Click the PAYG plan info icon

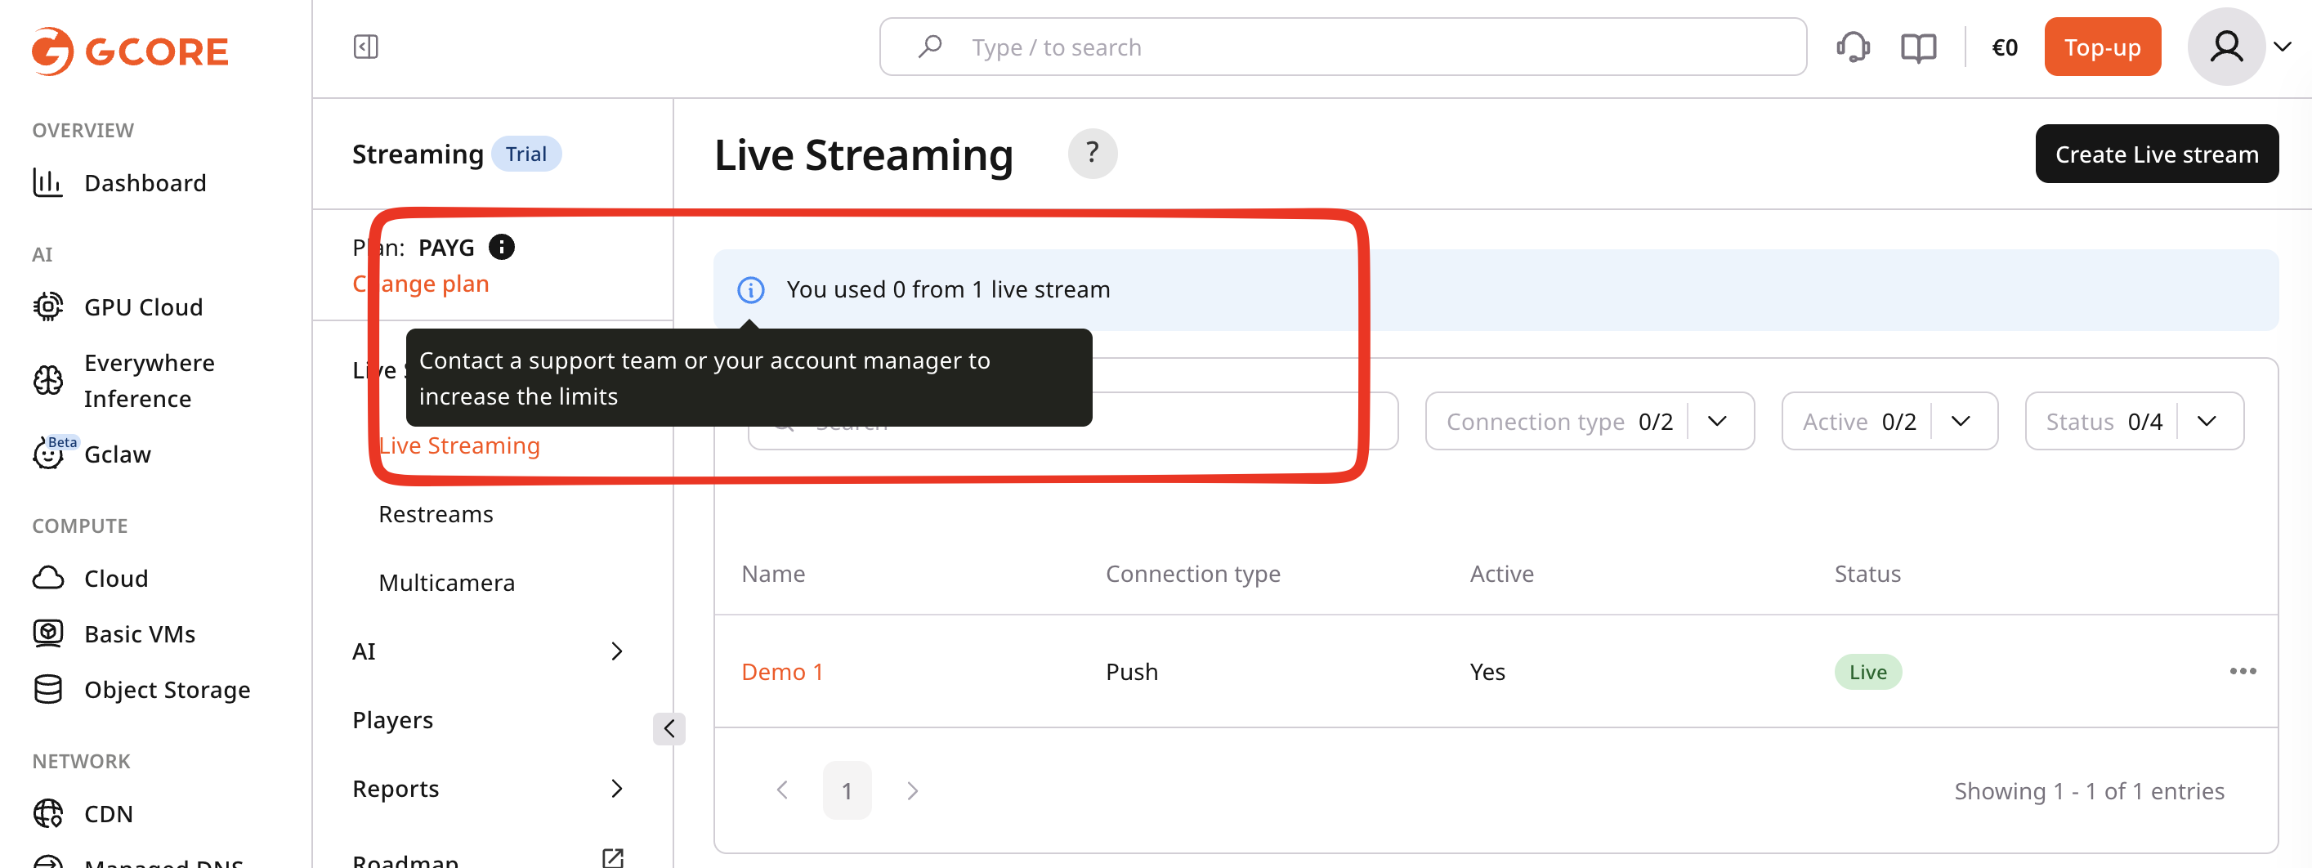[x=502, y=247]
